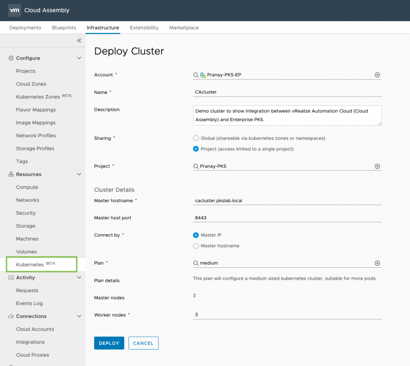
Task: Click the Connections cloud icon
Action: (11, 316)
